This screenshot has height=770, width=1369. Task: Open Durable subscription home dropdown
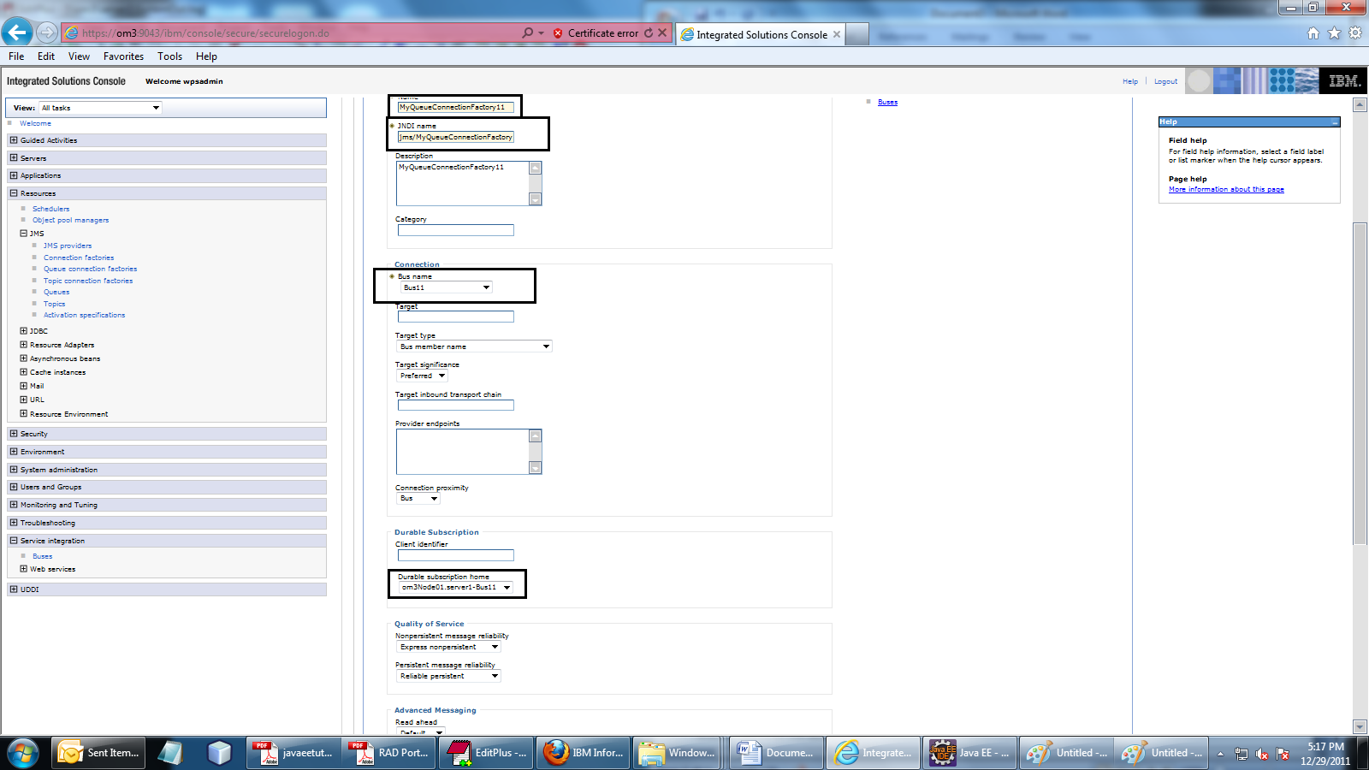456,587
